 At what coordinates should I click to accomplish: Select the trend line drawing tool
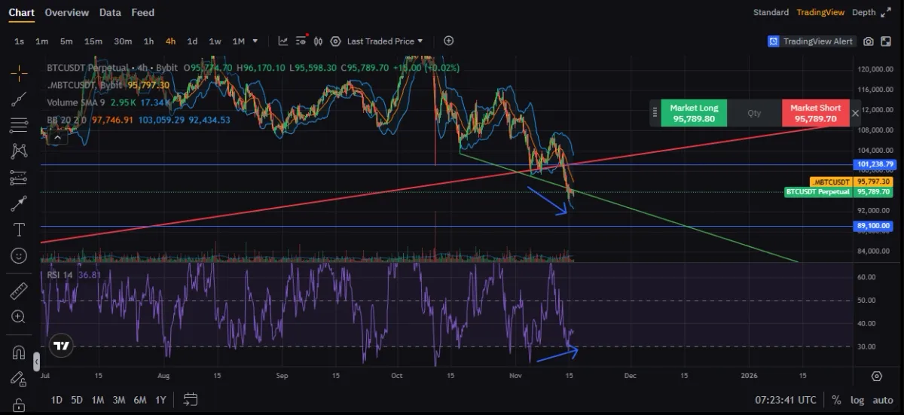coord(20,99)
